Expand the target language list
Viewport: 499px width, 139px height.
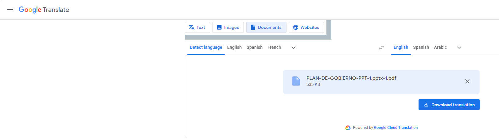tap(459, 48)
